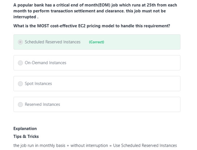Click the explanation sentence about monthly basis
This screenshot has width=197, height=150.
tap(95, 146)
